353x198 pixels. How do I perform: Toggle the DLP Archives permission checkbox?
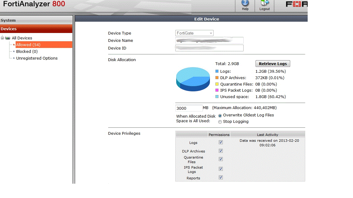221,151
